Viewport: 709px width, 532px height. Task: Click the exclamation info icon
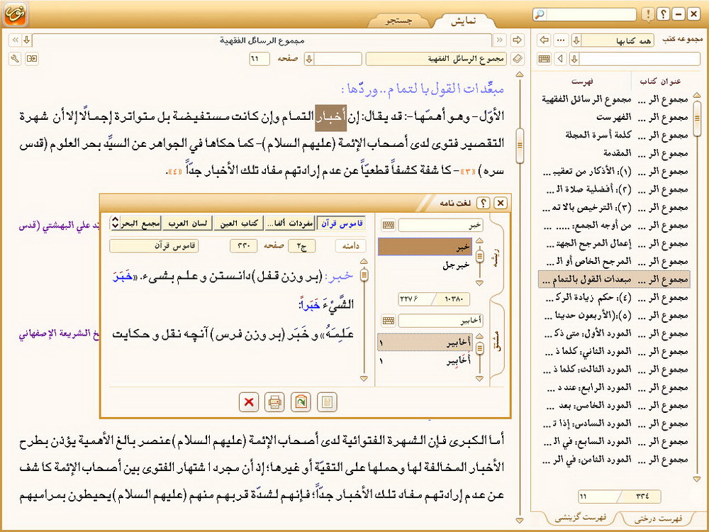coord(648,14)
